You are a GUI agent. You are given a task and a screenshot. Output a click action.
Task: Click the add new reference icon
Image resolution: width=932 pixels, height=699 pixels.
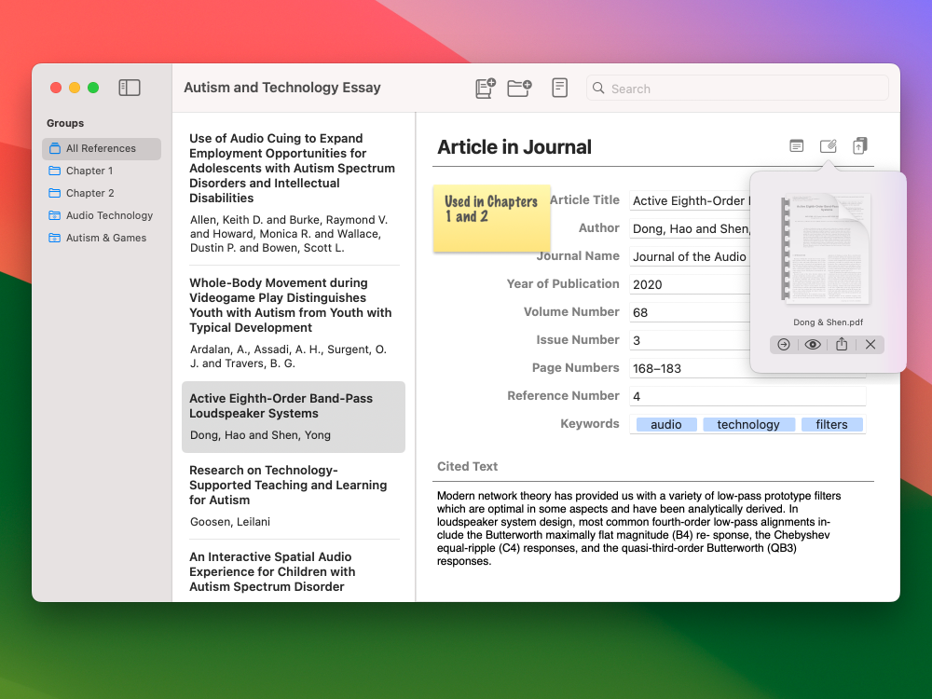coord(485,89)
